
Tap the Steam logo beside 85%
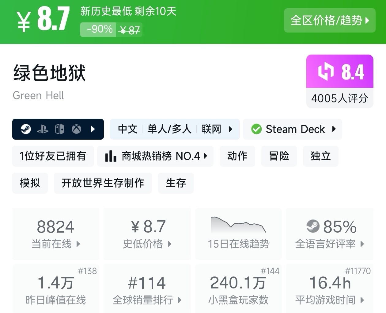click(x=313, y=226)
